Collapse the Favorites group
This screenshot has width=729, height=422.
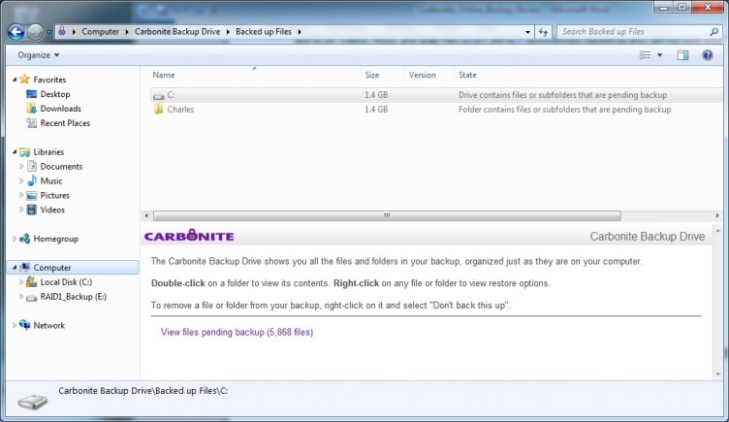point(15,80)
